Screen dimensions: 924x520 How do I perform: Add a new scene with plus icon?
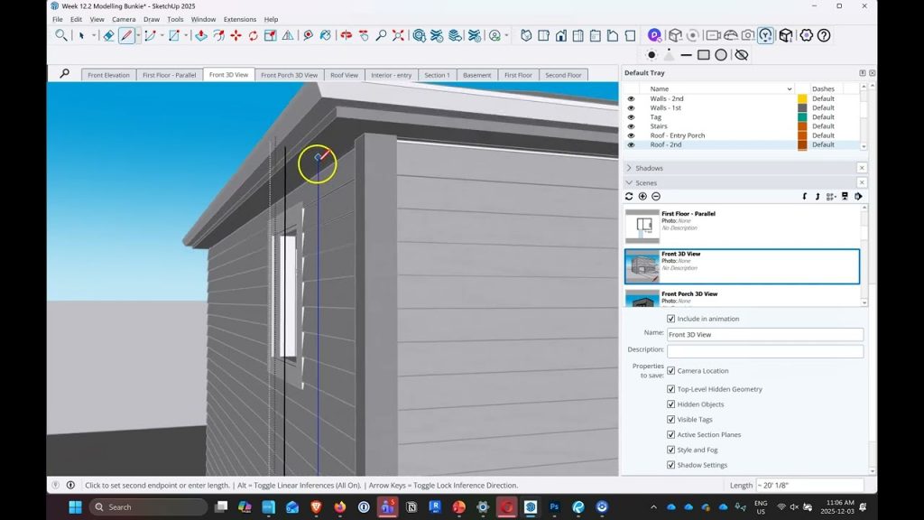[x=642, y=196]
